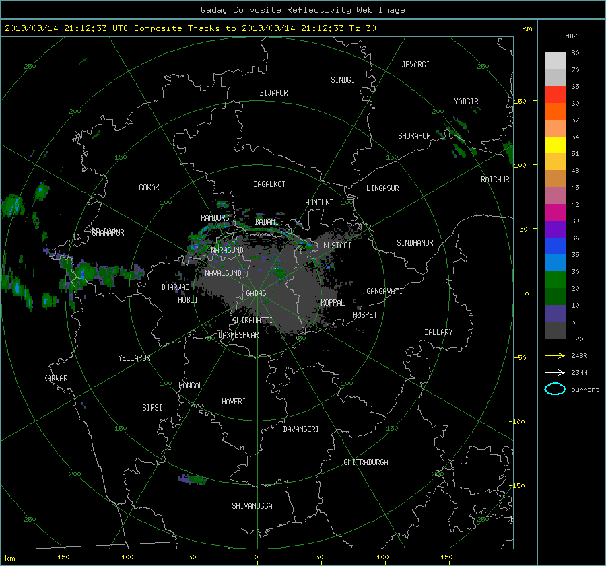Click the SHORAPUR city label

[x=414, y=135]
